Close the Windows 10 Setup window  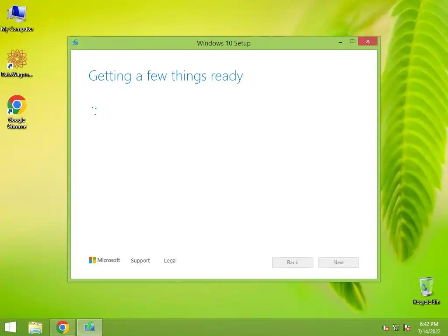point(367,42)
